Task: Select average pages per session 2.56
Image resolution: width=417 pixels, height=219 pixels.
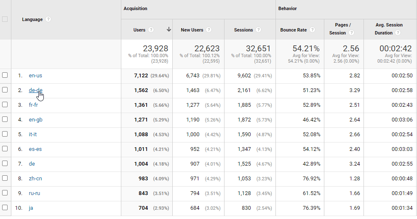Action: pyautogui.click(x=351, y=48)
